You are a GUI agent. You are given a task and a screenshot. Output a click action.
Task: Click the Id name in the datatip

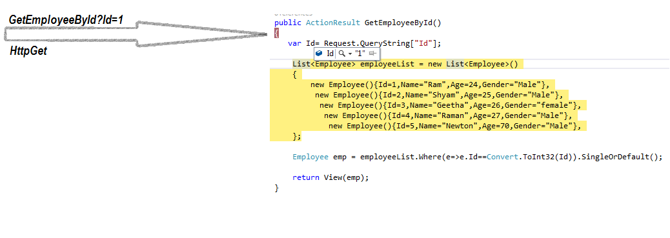[330, 54]
